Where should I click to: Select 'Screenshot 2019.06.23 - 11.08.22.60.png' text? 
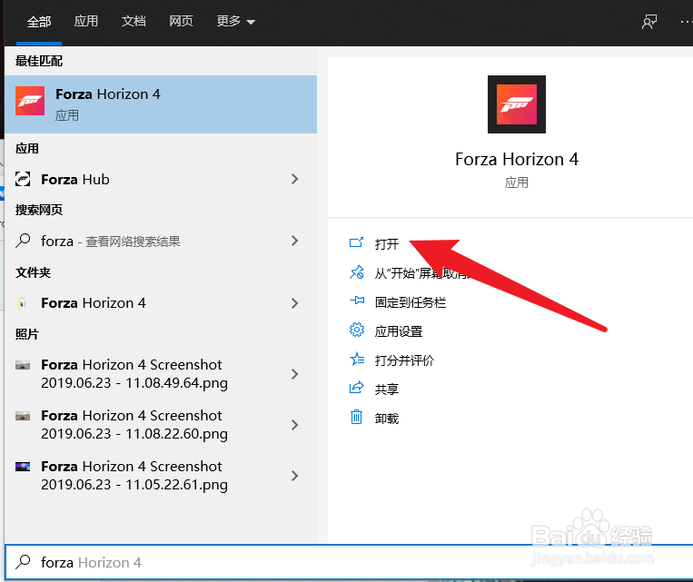(x=134, y=425)
